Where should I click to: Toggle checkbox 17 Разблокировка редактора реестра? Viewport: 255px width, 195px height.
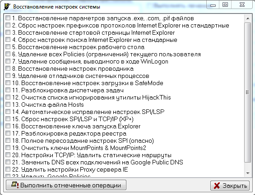click(8, 133)
